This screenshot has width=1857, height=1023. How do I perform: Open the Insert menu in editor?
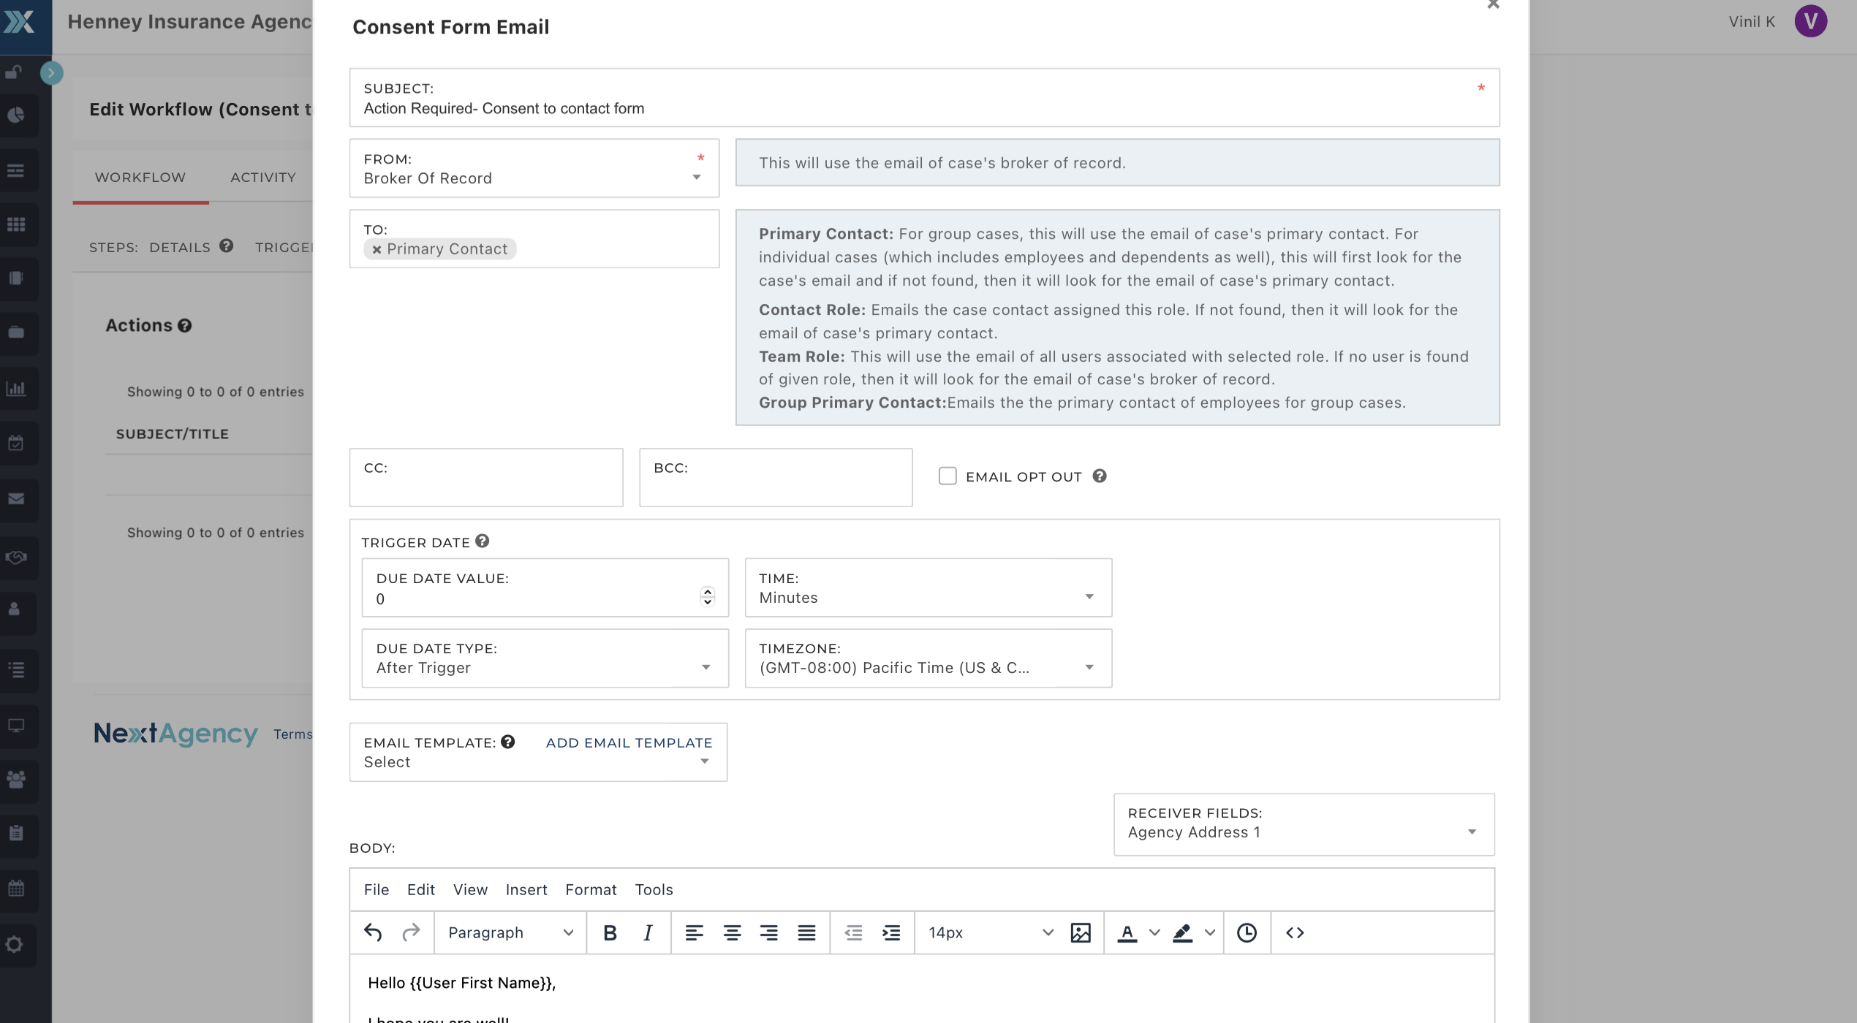(x=526, y=889)
